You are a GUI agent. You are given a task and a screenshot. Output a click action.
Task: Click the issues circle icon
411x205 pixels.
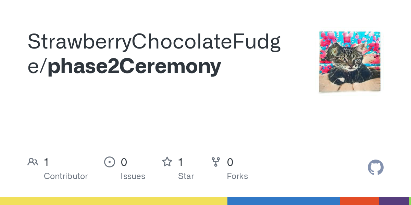click(x=110, y=162)
